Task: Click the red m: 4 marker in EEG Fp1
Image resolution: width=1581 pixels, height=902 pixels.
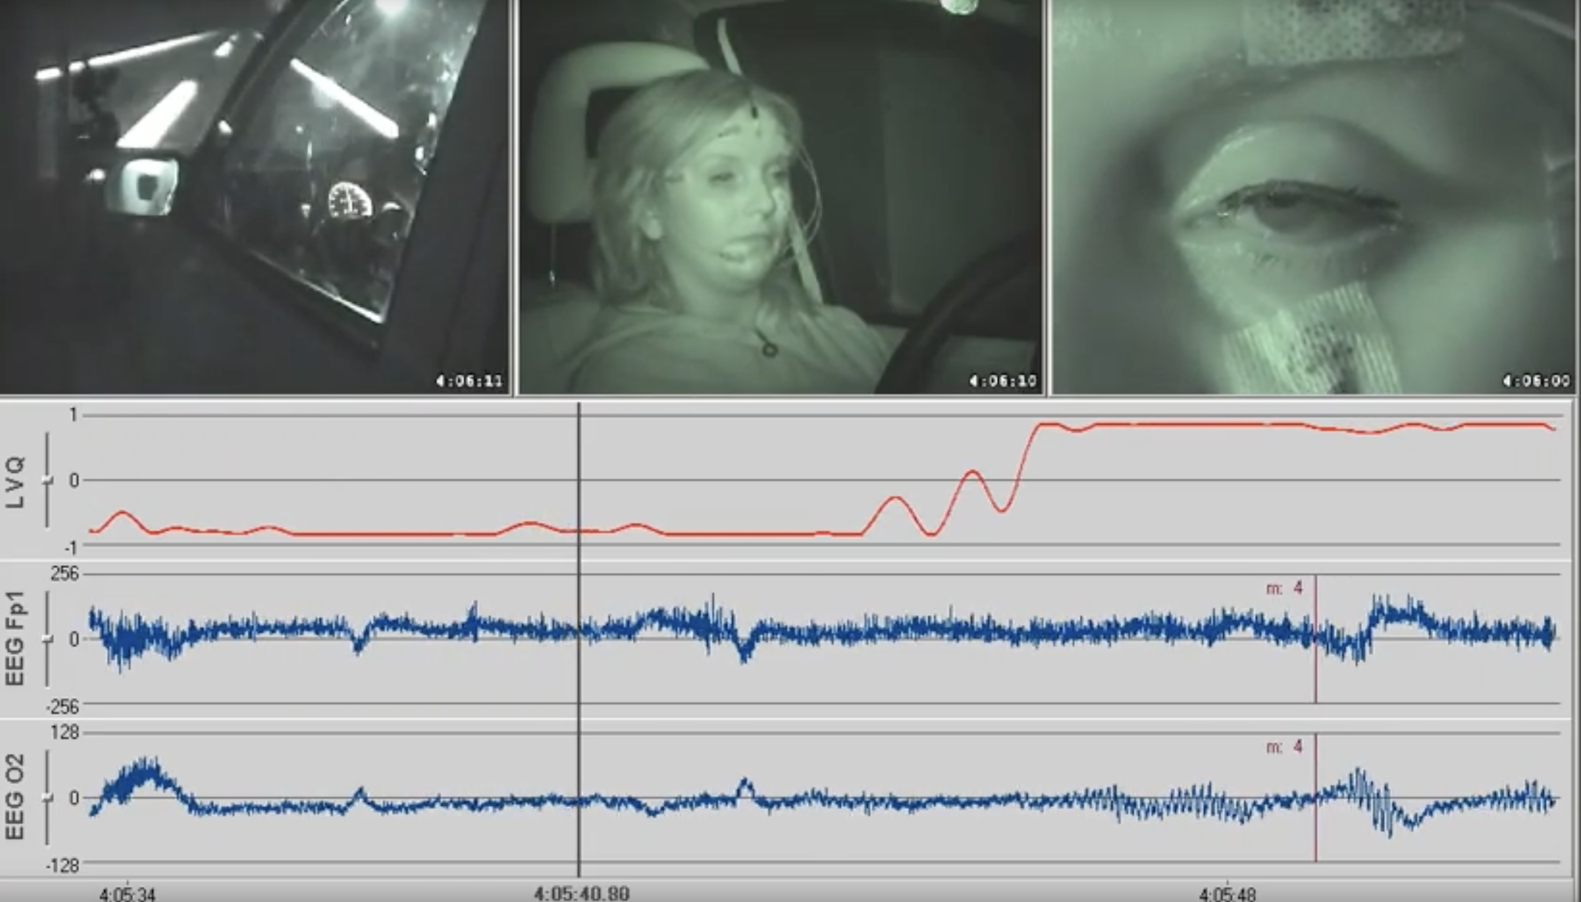Action: pyautogui.click(x=1286, y=588)
